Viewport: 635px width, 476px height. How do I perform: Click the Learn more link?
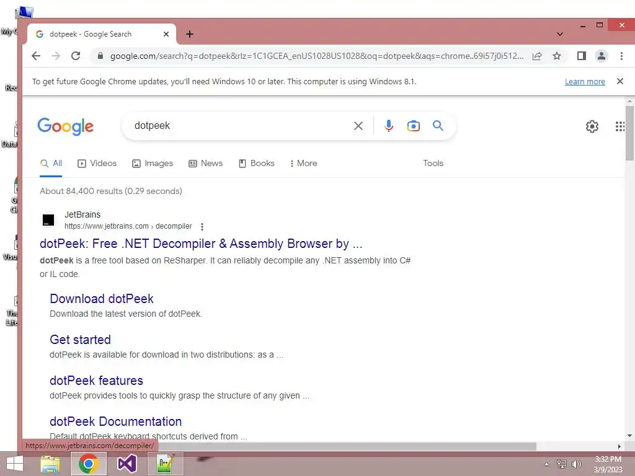pyautogui.click(x=585, y=82)
